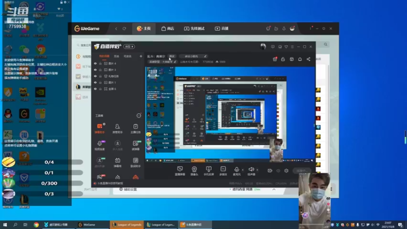Open the 弹幕秀 tool
407x229 pixels.
[118, 162]
